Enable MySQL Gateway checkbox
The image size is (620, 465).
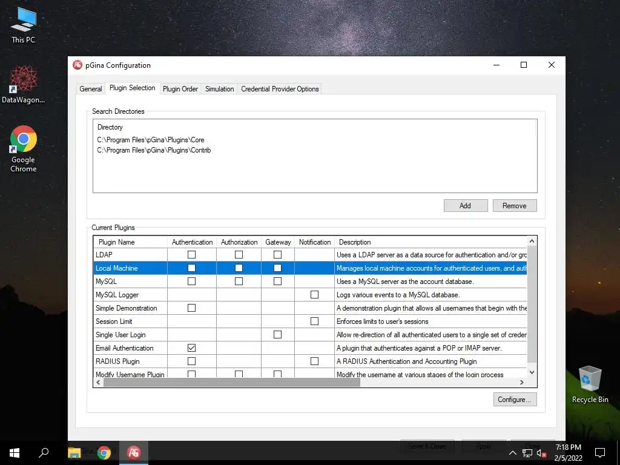[x=277, y=281]
